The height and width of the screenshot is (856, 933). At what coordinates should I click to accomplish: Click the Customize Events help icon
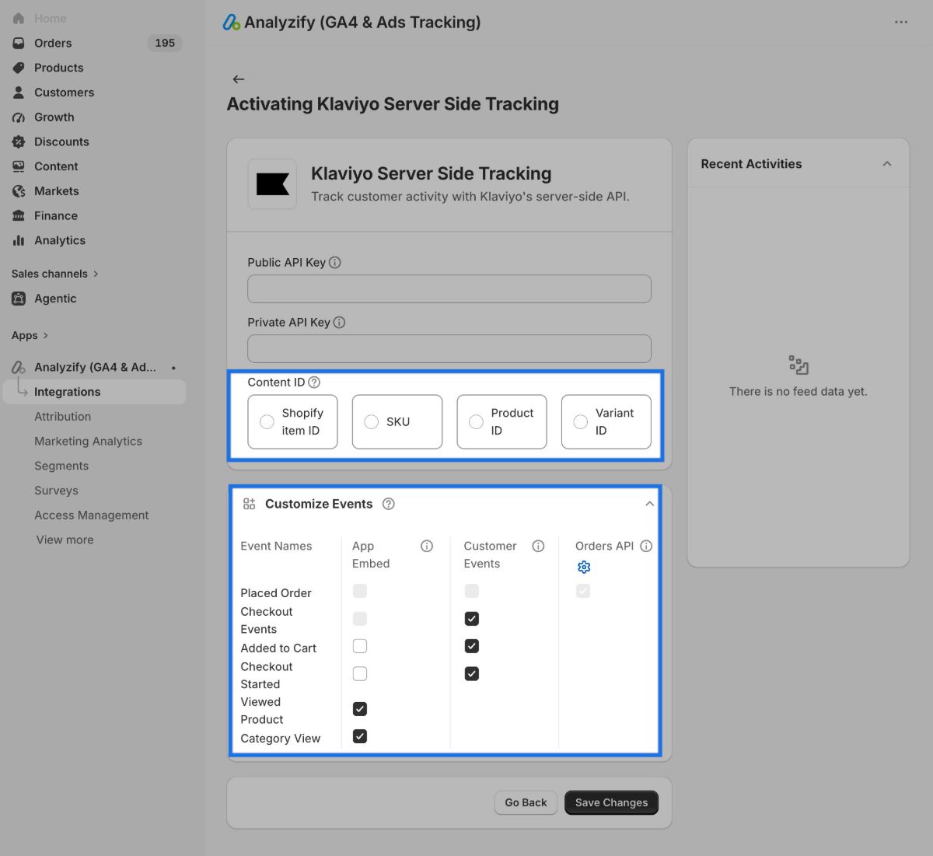click(389, 504)
